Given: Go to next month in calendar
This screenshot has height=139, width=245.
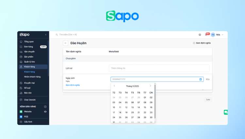Looking at the screenshot, I should [151, 86].
